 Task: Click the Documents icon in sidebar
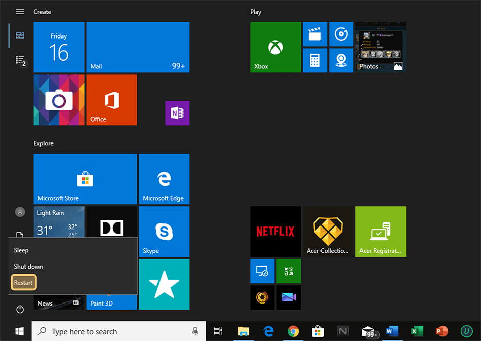coord(20,235)
